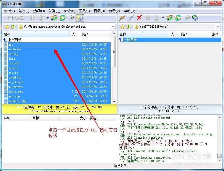Click local file list scrollbar thumb
This screenshot has width=224, height=171.
114,51
